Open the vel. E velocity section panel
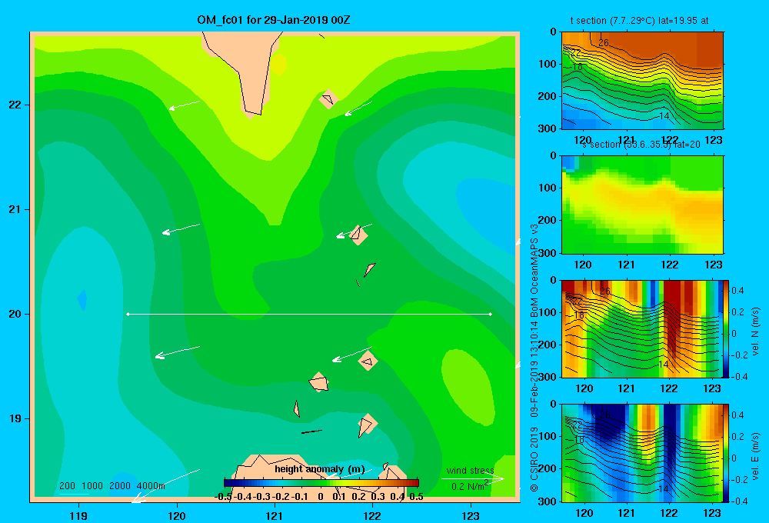The width and height of the screenshot is (769, 523). (642, 453)
